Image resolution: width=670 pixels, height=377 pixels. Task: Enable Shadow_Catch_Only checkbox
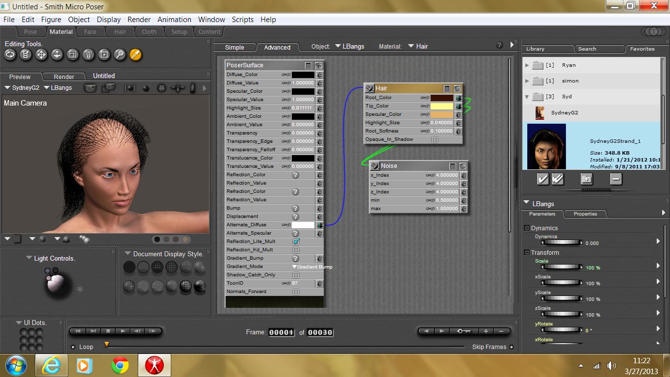tap(296, 275)
